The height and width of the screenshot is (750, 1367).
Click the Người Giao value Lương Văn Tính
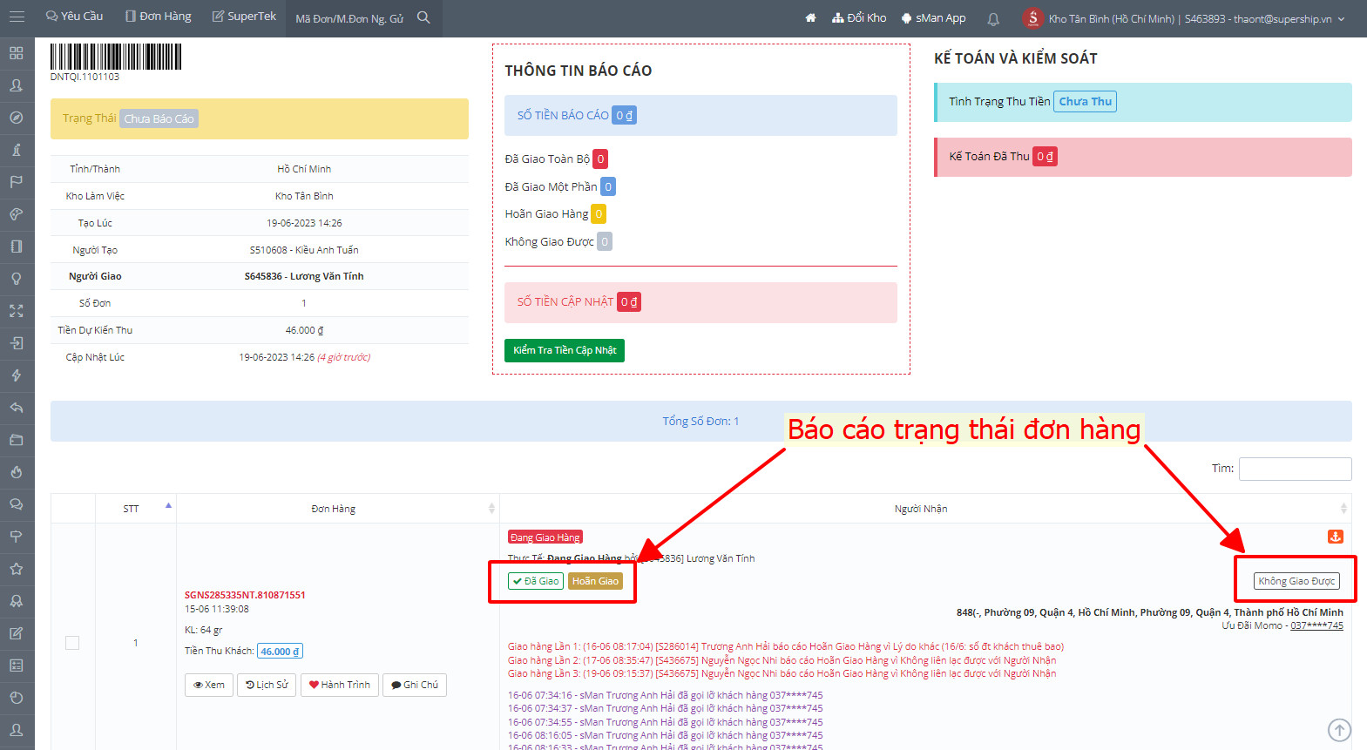coord(304,276)
